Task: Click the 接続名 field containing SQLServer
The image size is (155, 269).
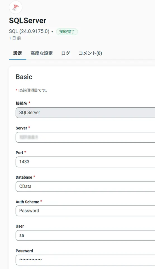Action: coord(85,112)
